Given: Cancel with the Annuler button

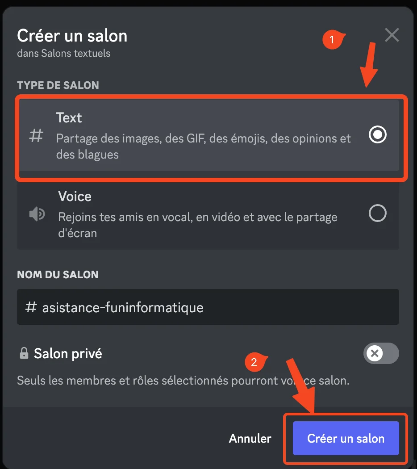Looking at the screenshot, I should click(250, 438).
